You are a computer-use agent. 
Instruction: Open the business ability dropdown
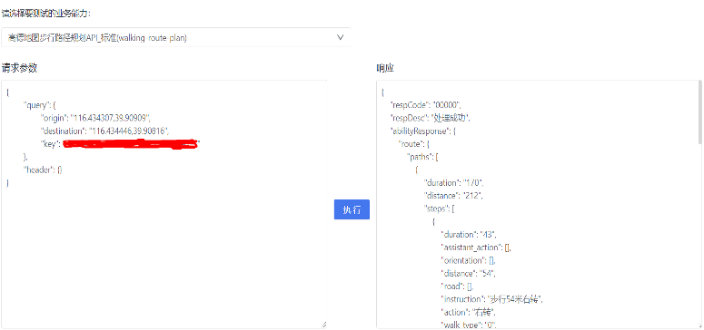coord(175,37)
